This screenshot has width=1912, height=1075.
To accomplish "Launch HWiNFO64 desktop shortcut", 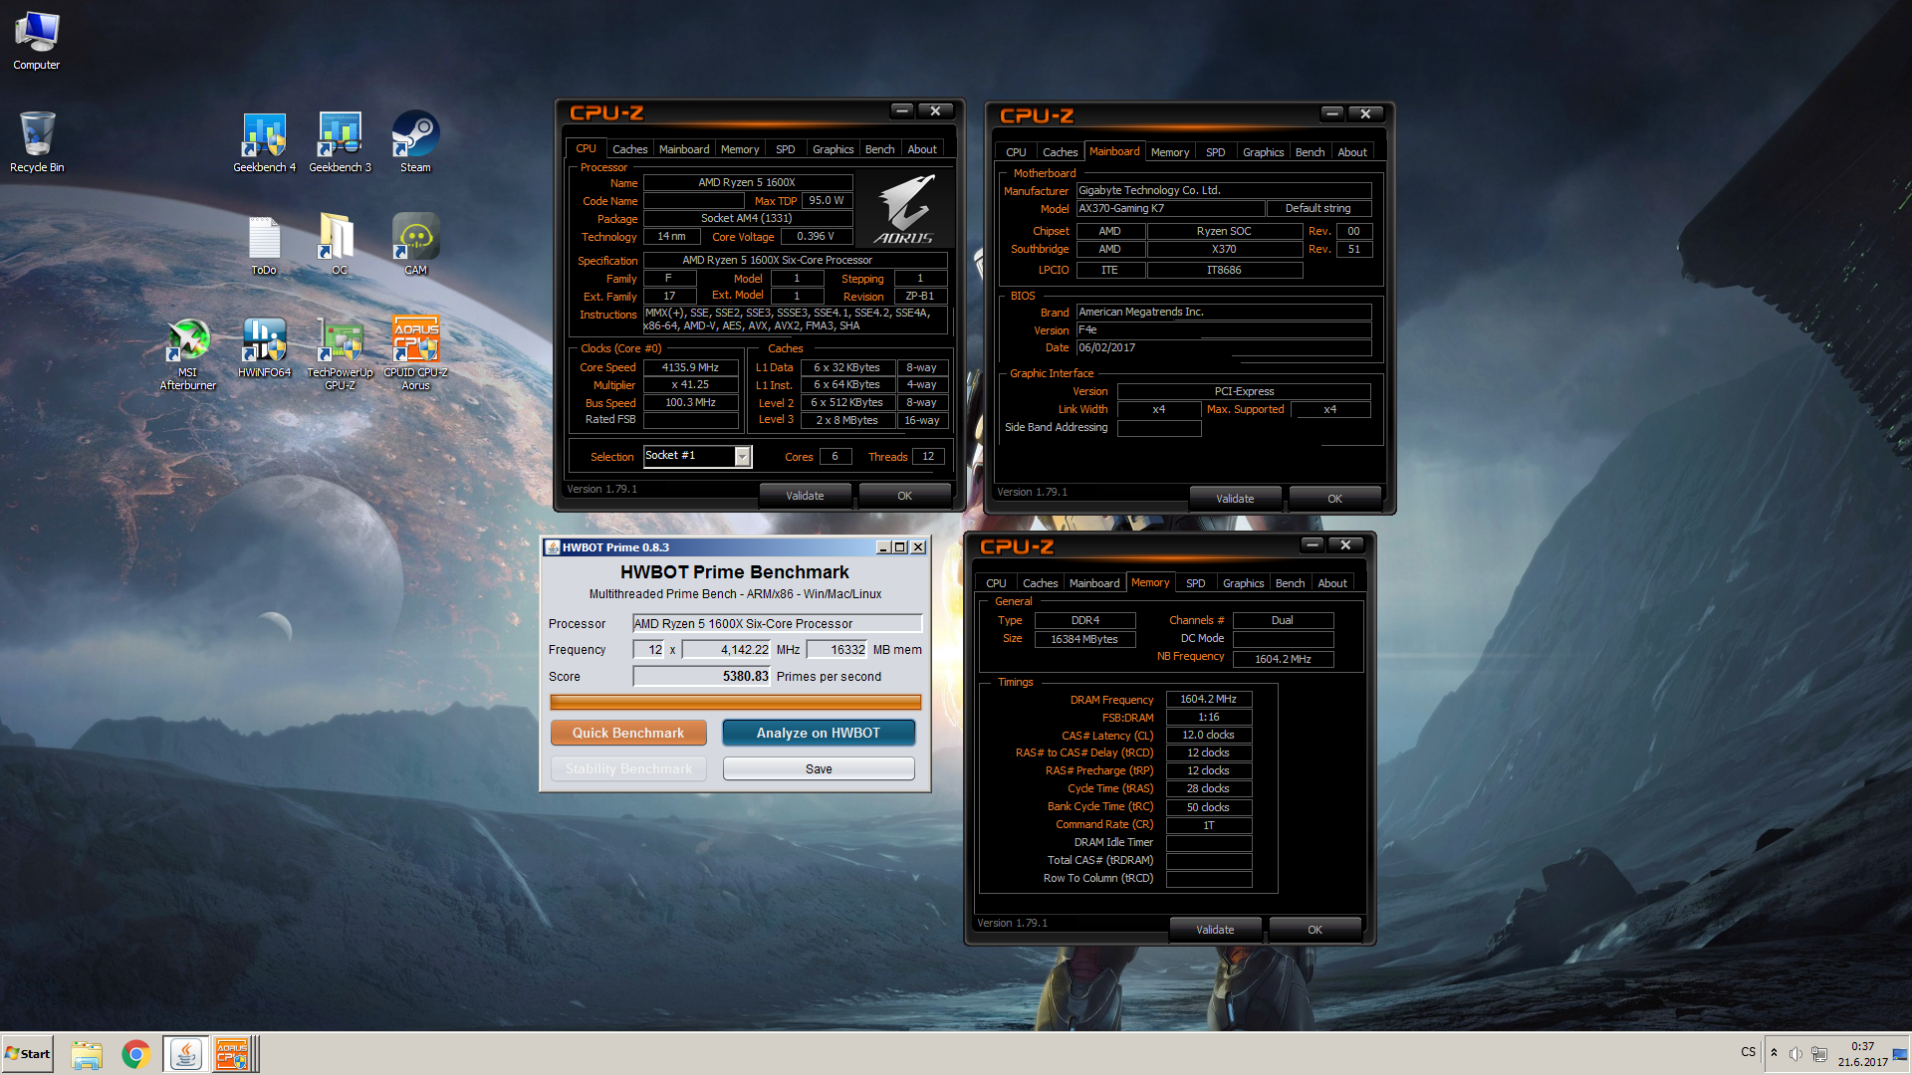I will click(264, 348).
